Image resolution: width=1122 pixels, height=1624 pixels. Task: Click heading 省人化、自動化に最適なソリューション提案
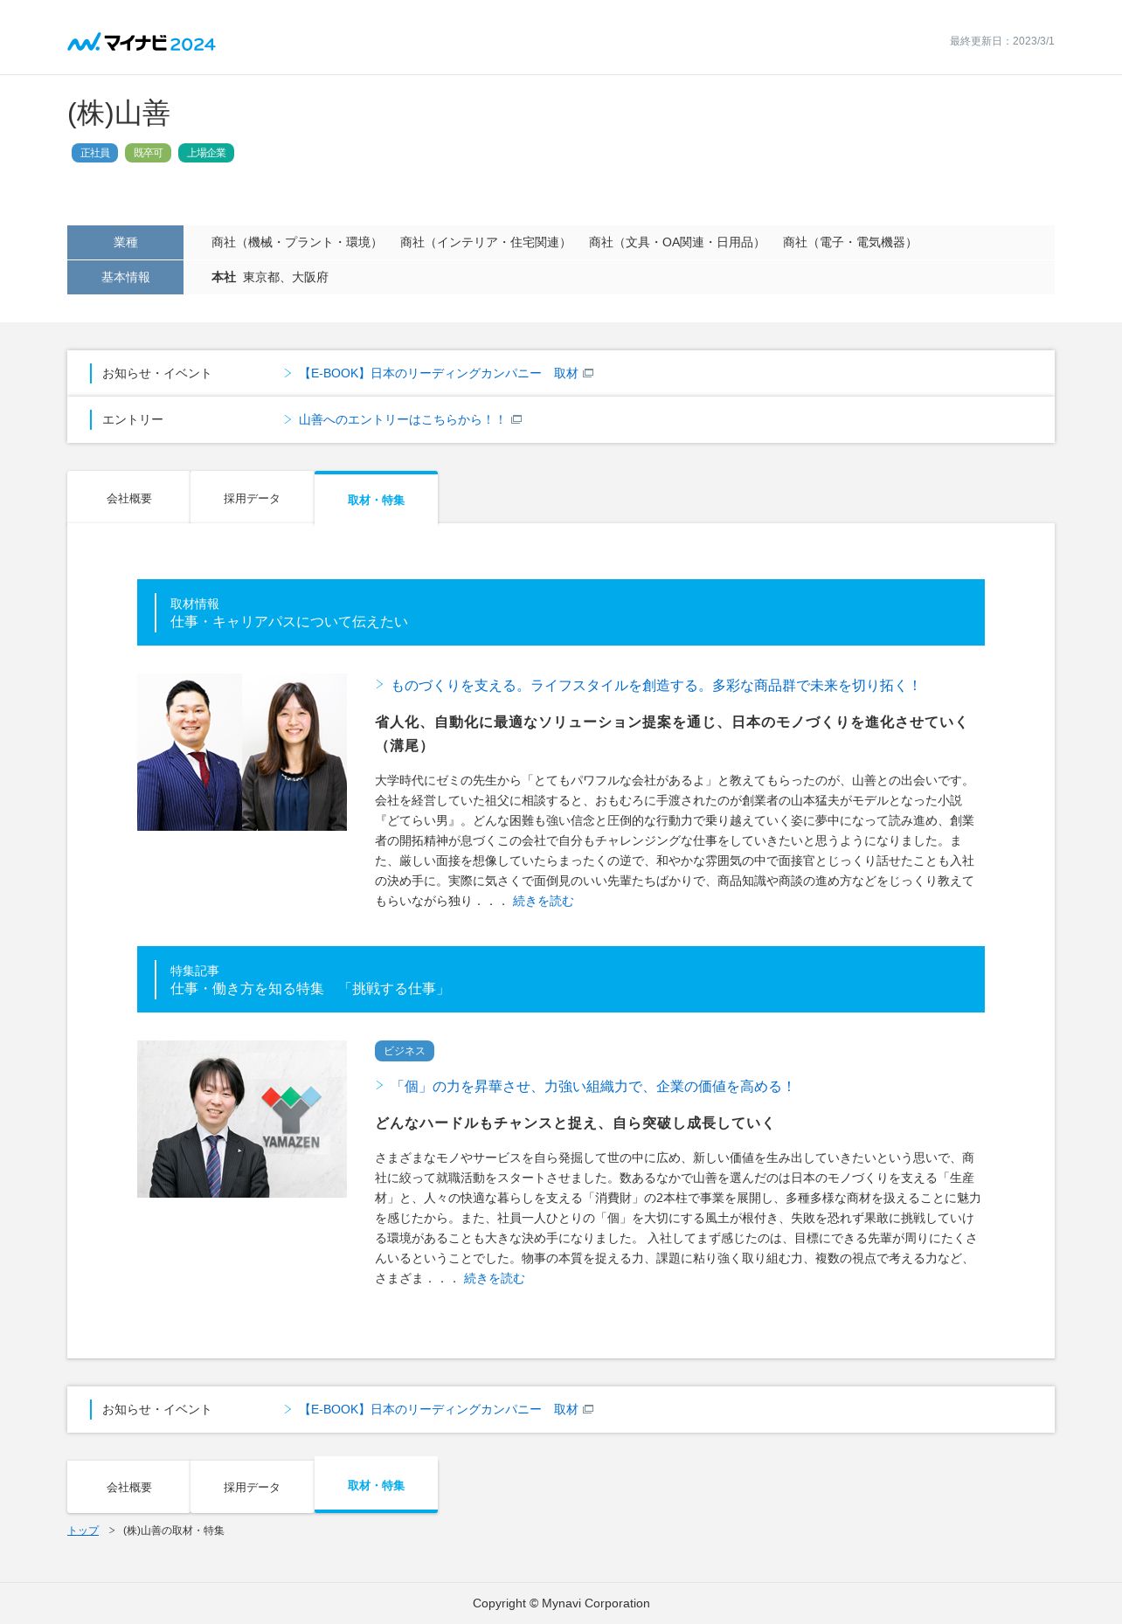[671, 734]
